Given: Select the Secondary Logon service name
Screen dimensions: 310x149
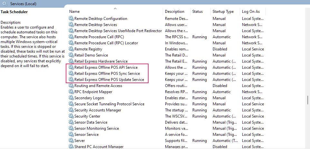Looking at the screenshot, I should coord(89,98).
